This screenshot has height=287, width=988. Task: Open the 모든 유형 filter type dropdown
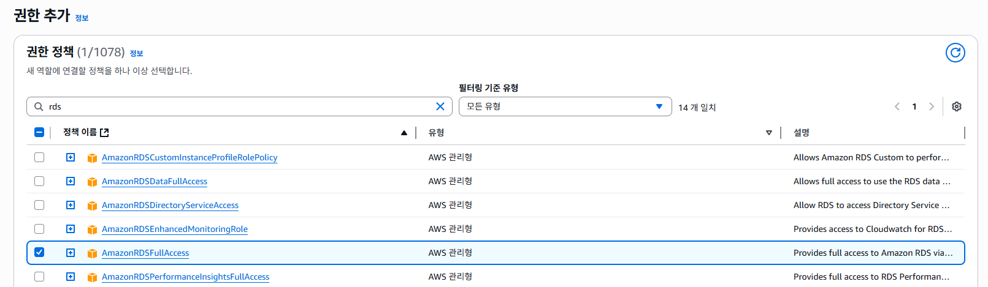[x=565, y=106]
